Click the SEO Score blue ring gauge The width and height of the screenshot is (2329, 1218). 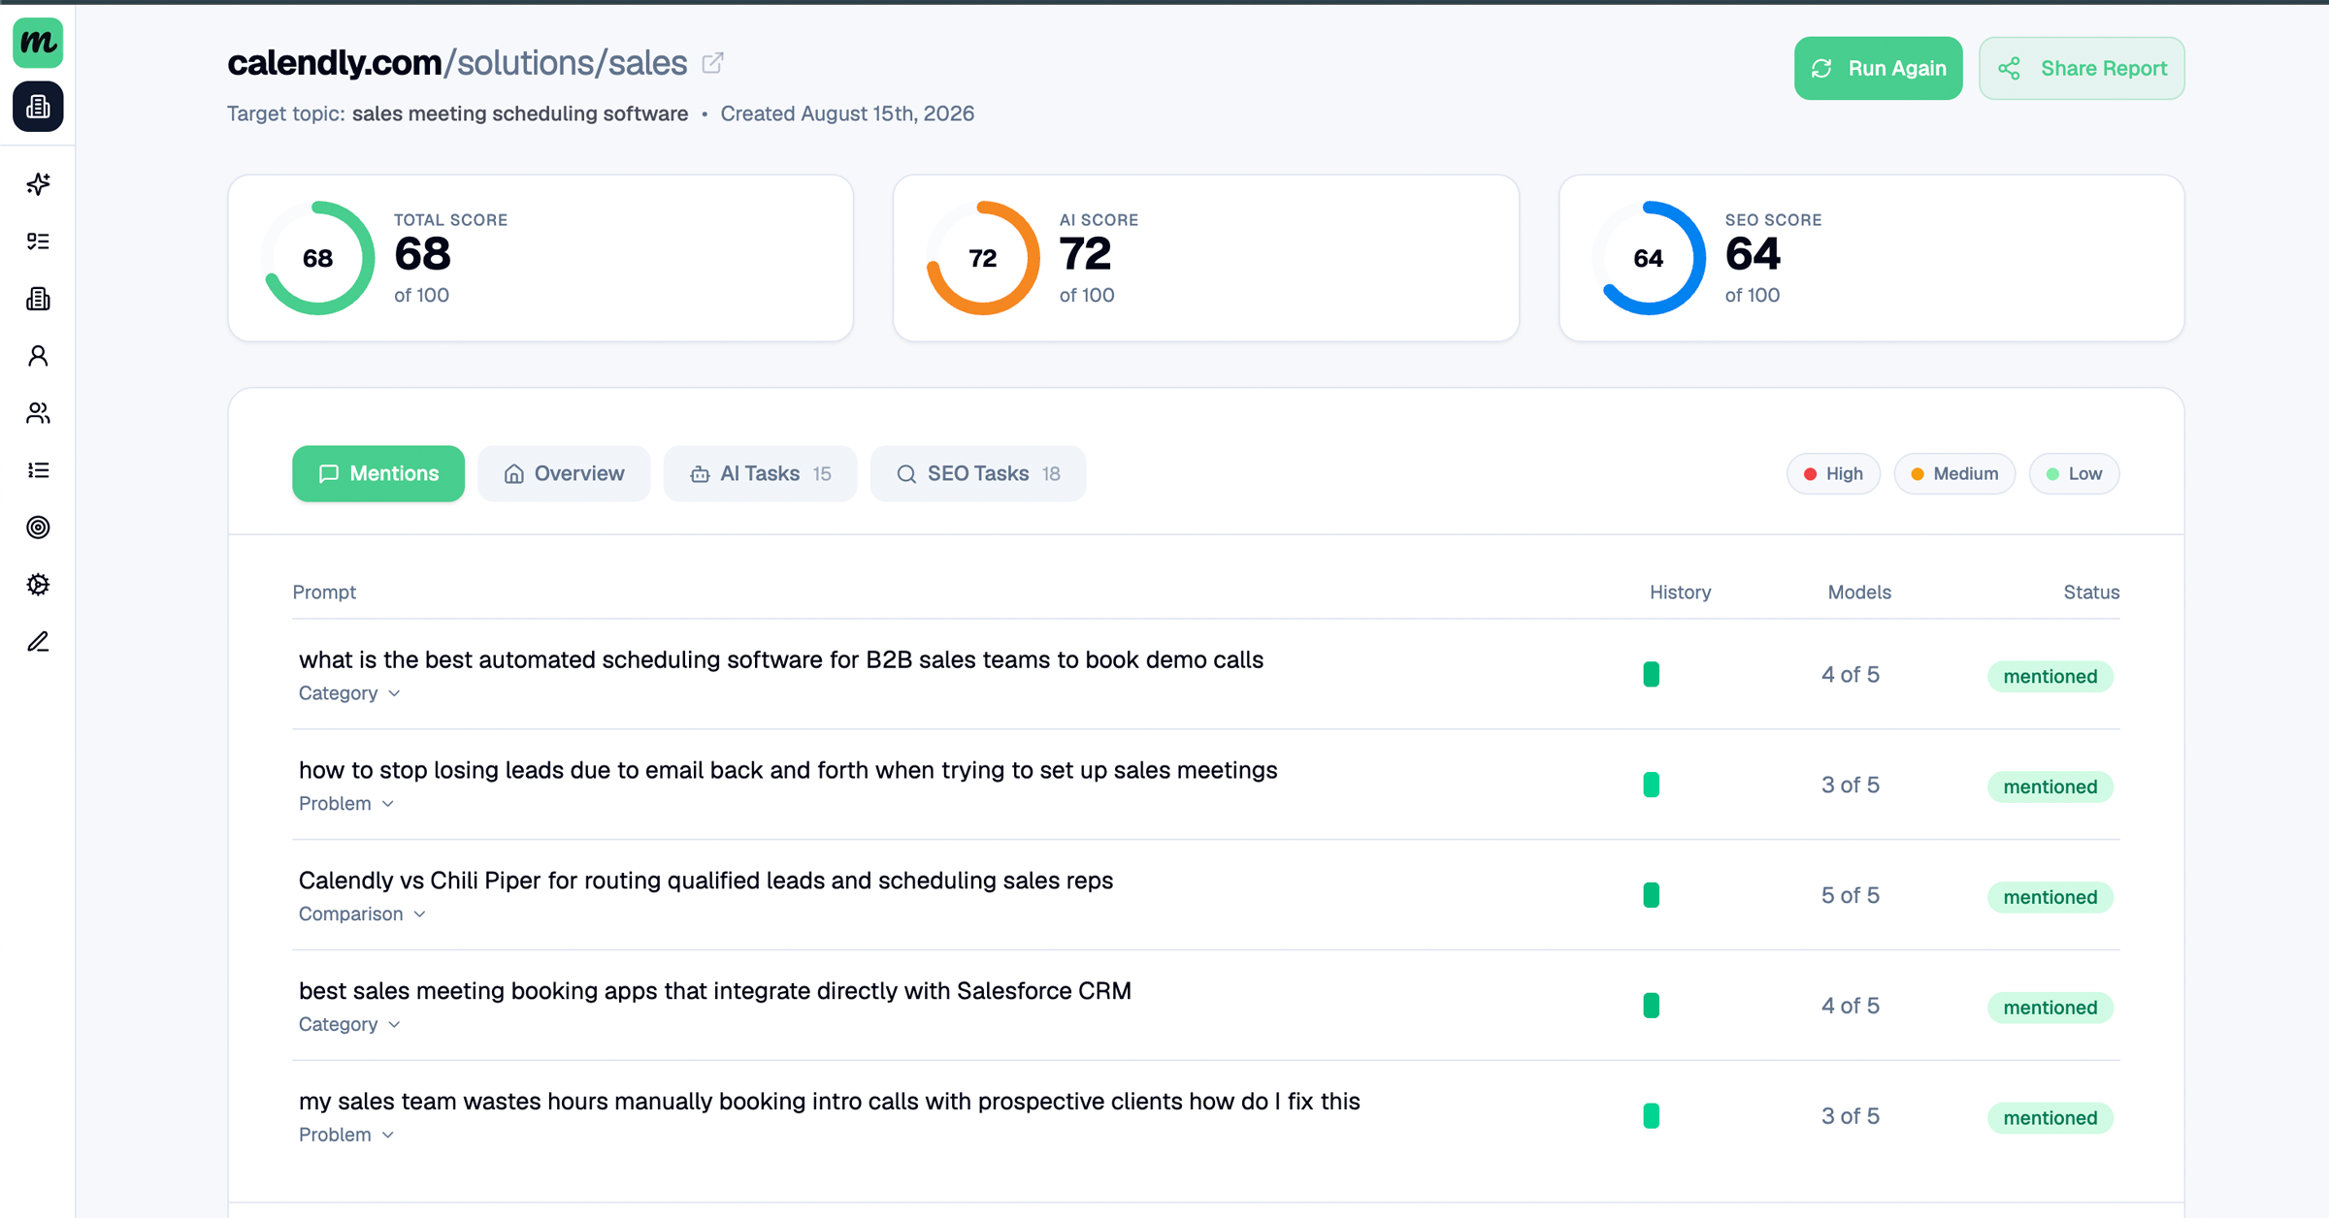tap(1649, 258)
